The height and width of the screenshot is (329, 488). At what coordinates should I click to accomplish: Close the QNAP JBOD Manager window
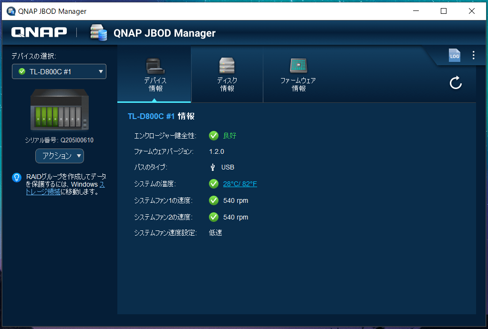[x=471, y=11]
